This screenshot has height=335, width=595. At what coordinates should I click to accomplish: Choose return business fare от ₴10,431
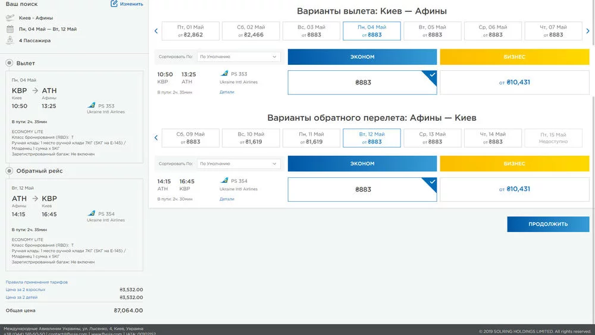point(515,189)
